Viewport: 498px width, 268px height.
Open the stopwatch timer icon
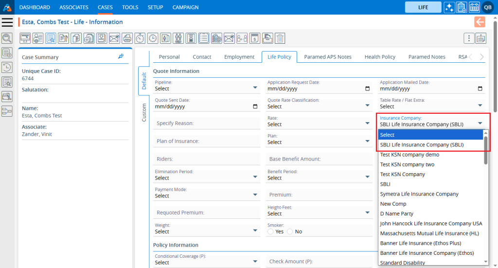pyautogui.click(x=140, y=38)
